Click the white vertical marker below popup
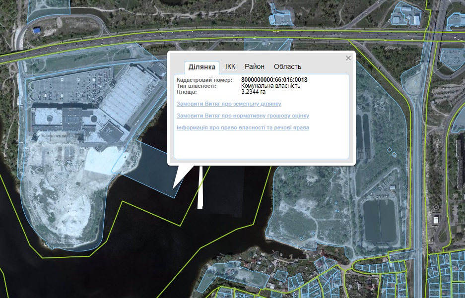 (200, 188)
